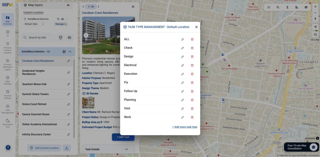
Task: Delete the Electrical task type
Action: [192, 65]
